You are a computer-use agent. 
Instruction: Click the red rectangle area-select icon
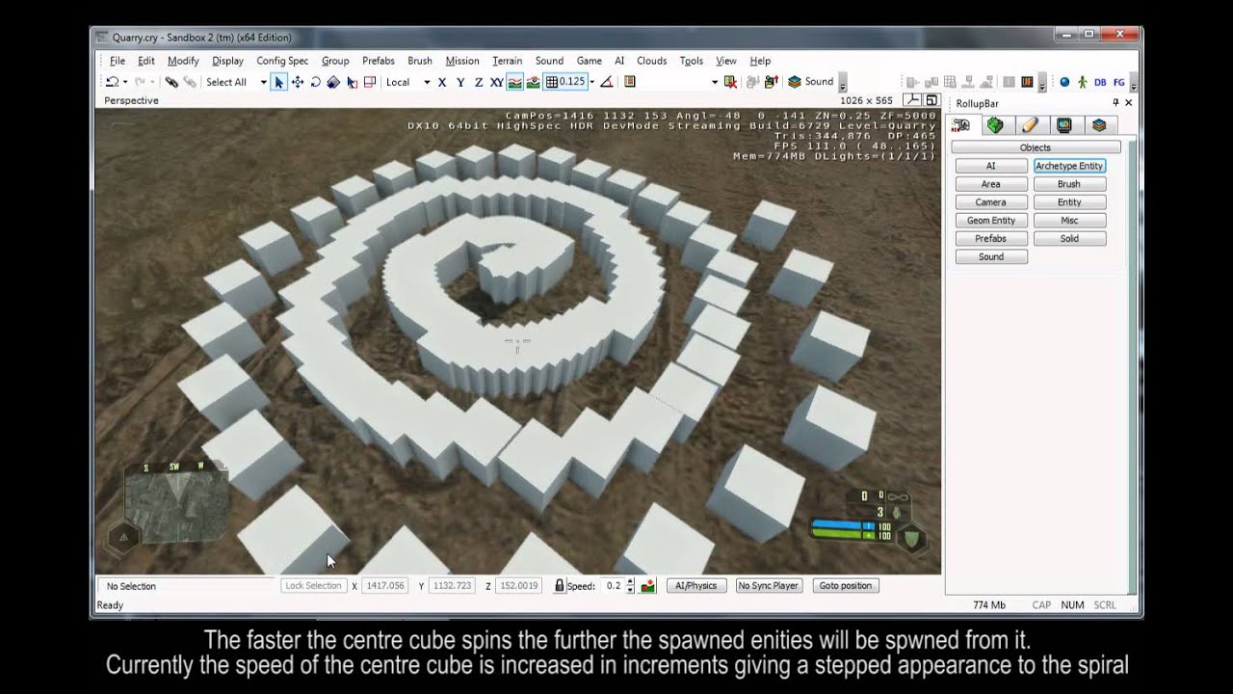(x=369, y=82)
